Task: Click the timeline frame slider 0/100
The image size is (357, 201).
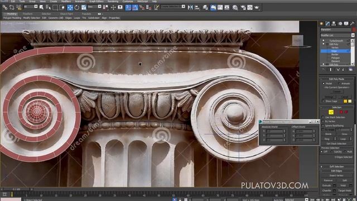Action: [x=16, y=189]
